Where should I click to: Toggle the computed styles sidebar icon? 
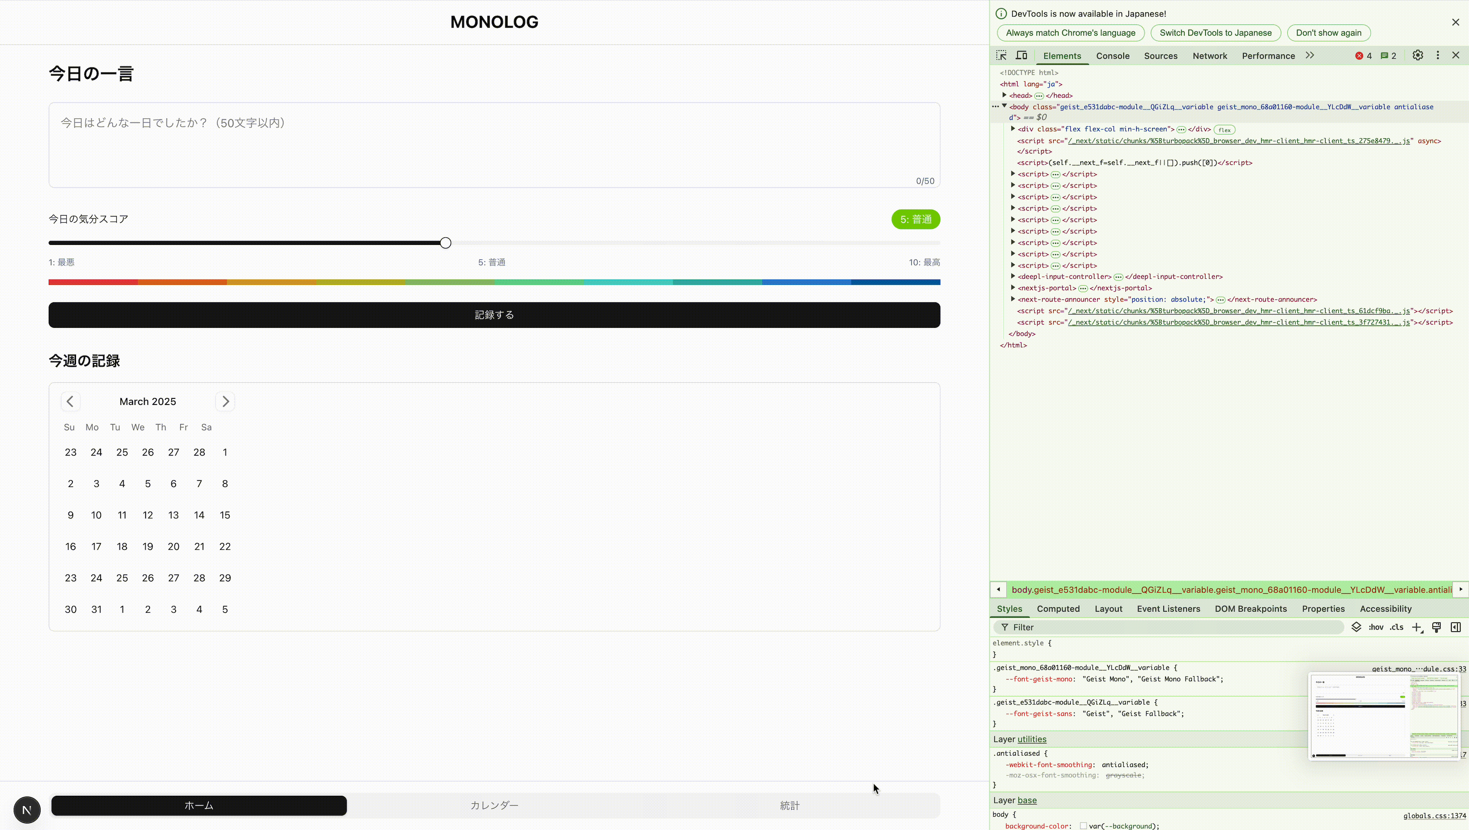pyautogui.click(x=1456, y=627)
